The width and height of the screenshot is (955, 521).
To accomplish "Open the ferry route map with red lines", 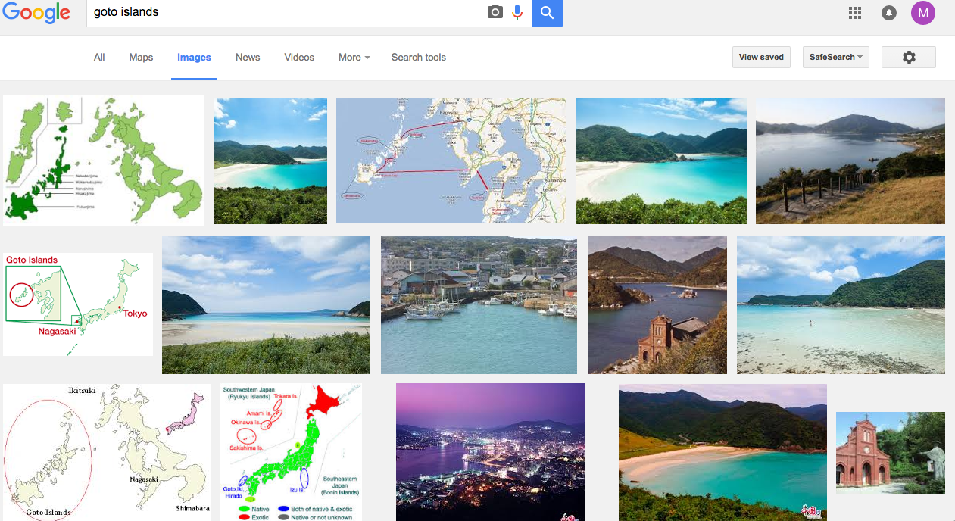I will 451,161.
